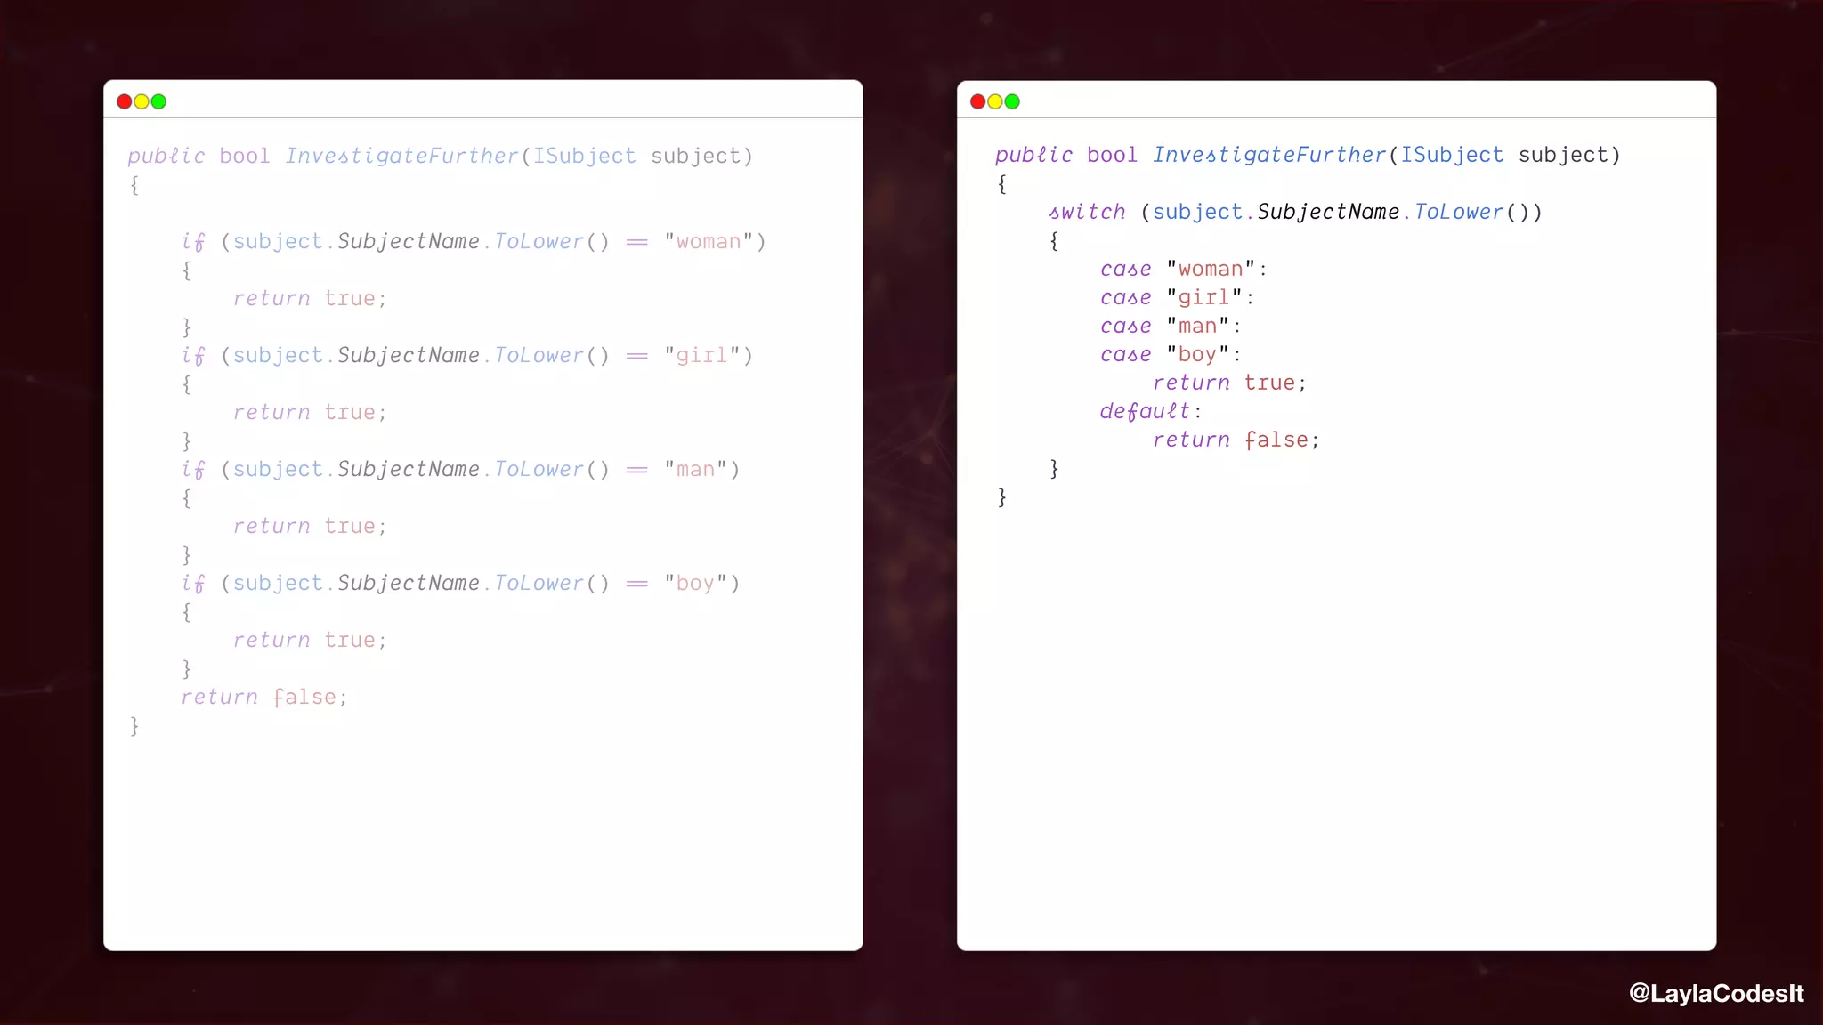
Task: Click case "woman" line in right window
Action: [x=1183, y=269]
